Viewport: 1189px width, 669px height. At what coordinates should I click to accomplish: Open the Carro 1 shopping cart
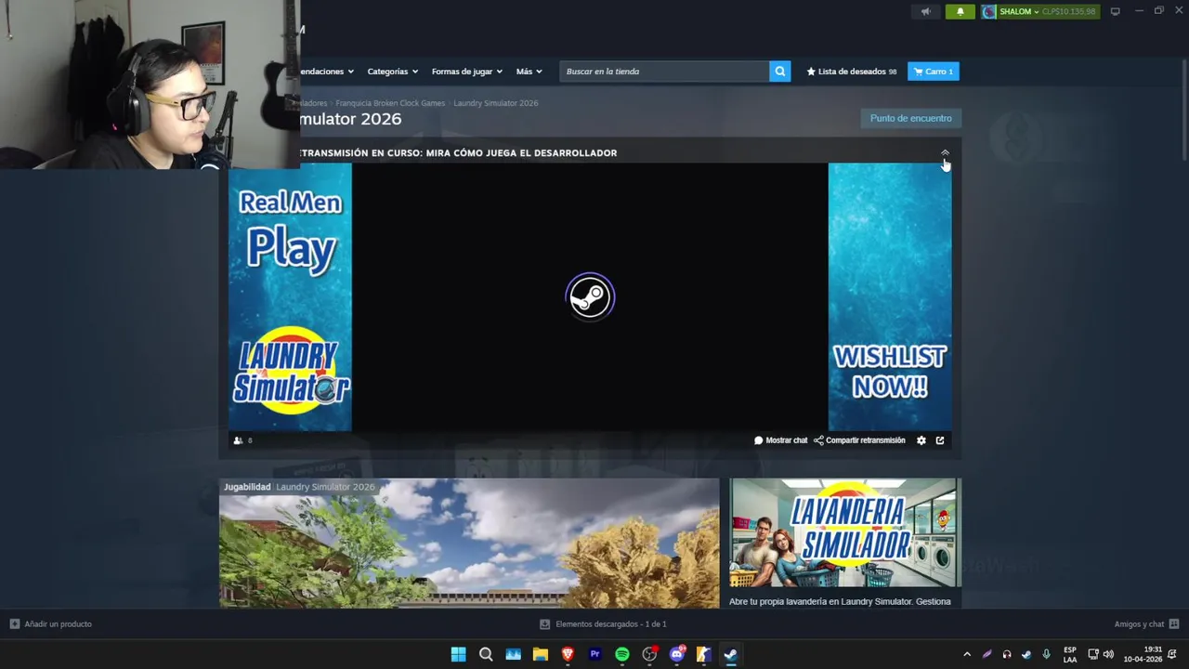[x=934, y=72]
